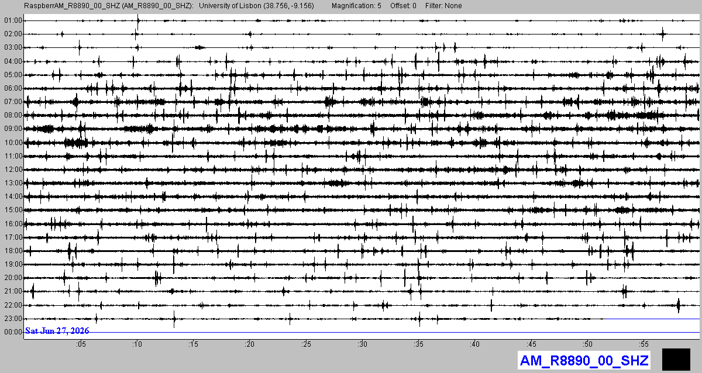Image resolution: width=702 pixels, height=373 pixels.
Task: Select the 23:00 hour label
Action: pos(12,319)
